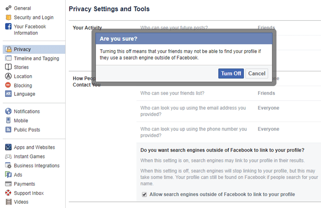321x208 pixels.
Task: Click the Notifications globe icon
Action: 8,112
